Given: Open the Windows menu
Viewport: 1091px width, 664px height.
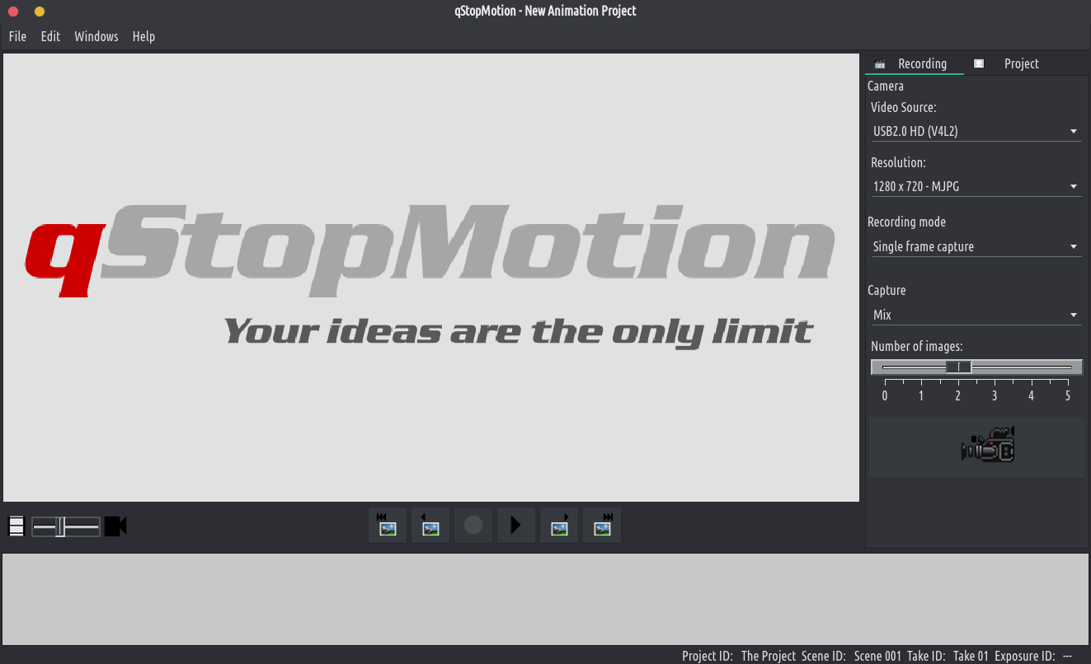Looking at the screenshot, I should [96, 36].
